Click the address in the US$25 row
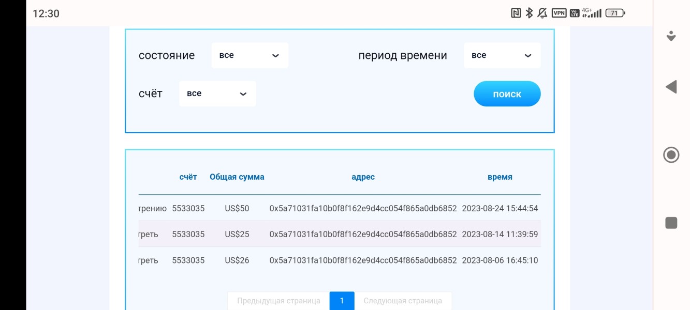The image size is (690, 310). coord(363,235)
